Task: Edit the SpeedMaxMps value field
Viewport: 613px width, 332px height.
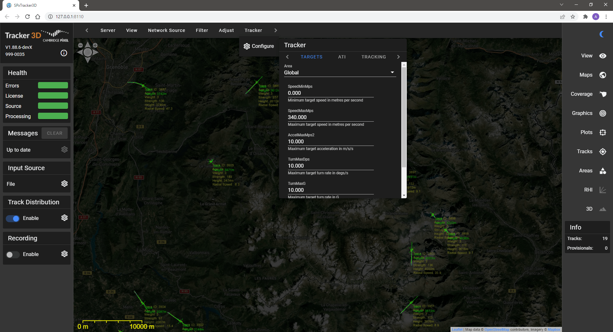Action: click(330, 117)
